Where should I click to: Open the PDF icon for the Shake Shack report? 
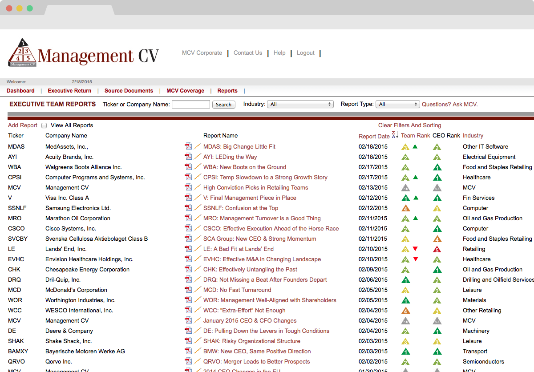[188, 341]
